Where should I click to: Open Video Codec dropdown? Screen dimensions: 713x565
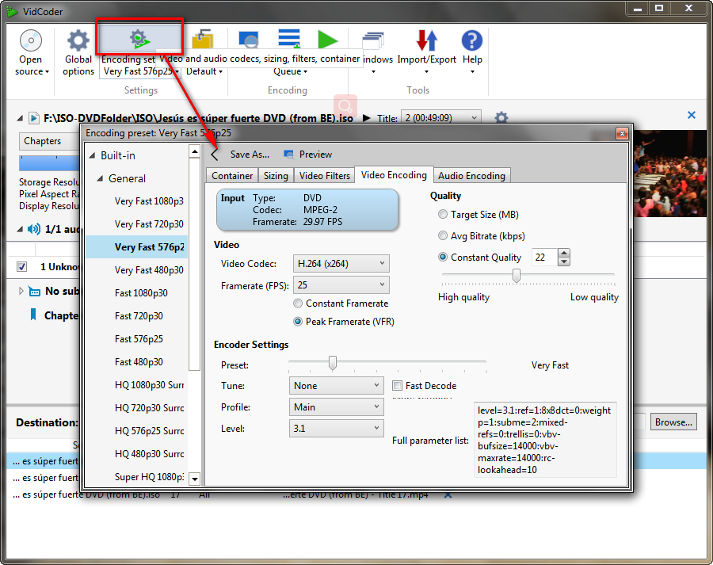coord(341,263)
